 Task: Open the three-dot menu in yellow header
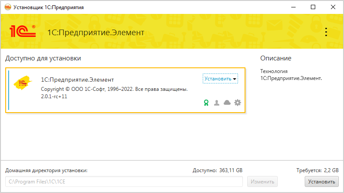(x=326, y=32)
